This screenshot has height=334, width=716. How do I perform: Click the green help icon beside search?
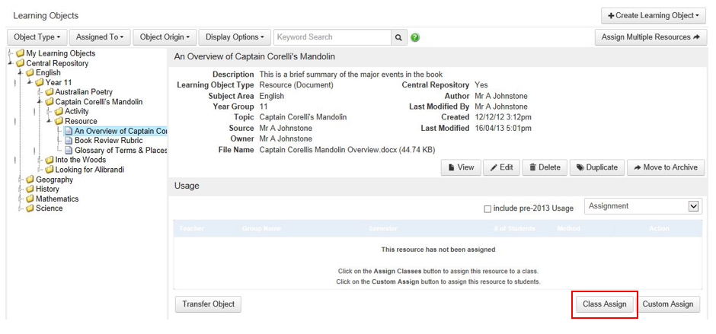click(415, 37)
